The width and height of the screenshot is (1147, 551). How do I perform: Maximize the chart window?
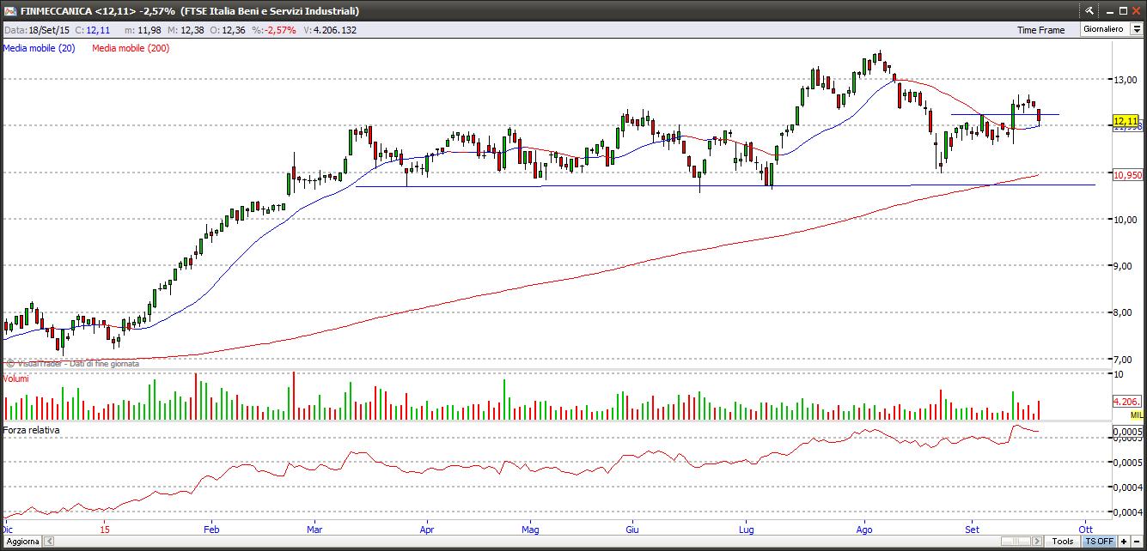pos(1122,10)
